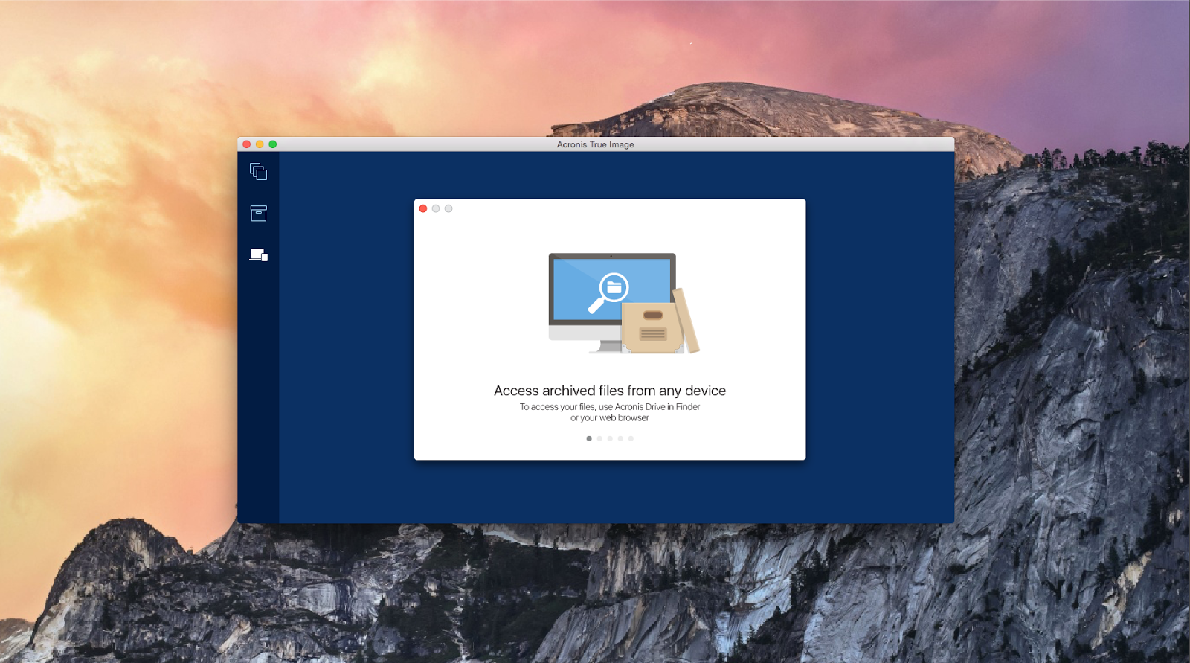Open the devices dashboard icon in the sidebar
The height and width of the screenshot is (663, 1190).
point(258,254)
